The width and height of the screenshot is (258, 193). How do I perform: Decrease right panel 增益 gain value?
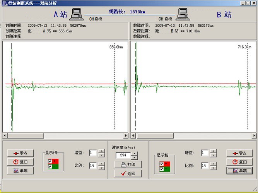tap(214, 155)
